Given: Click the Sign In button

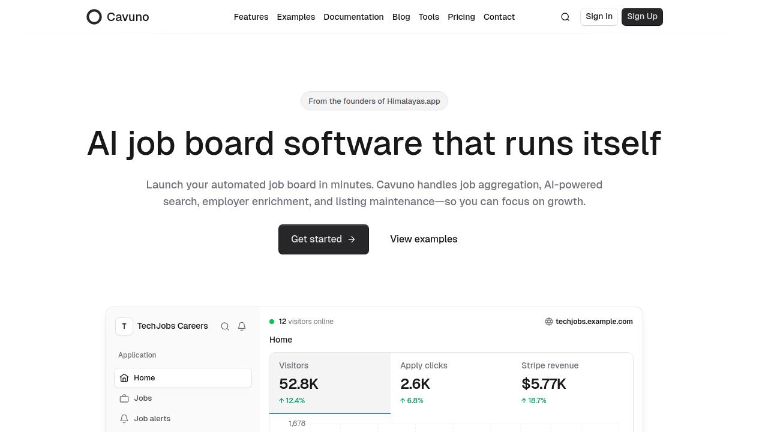Looking at the screenshot, I should pos(599,17).
